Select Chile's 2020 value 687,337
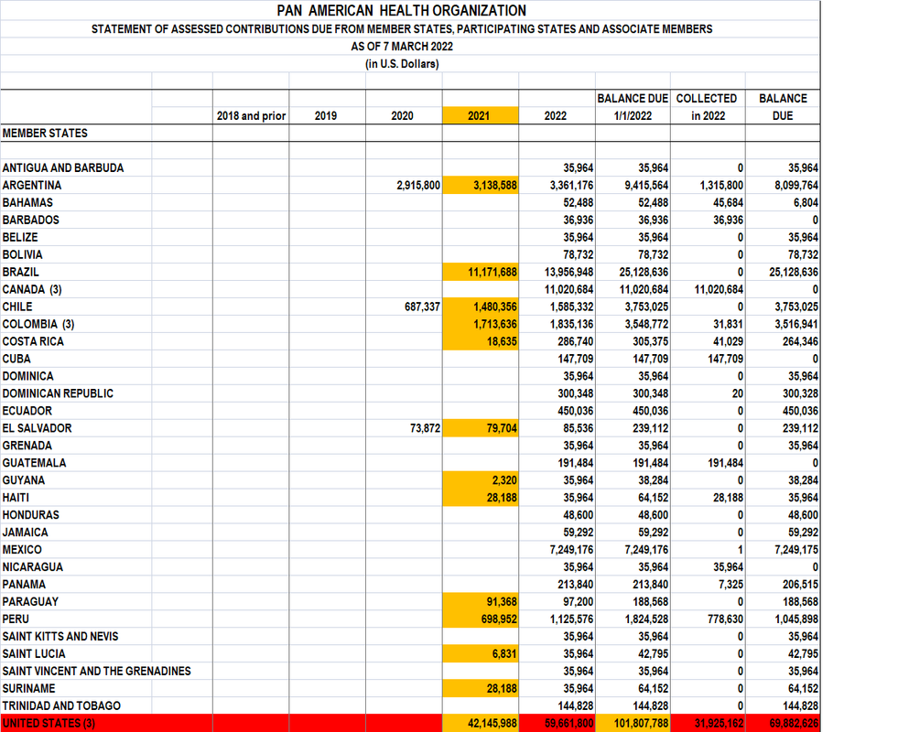This screenshot has width=909, height=732. (422, 307)
